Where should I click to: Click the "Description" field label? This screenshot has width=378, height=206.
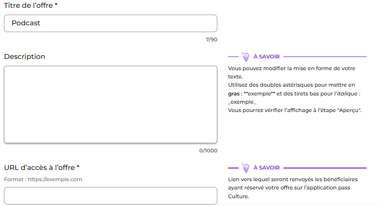point(24,56)
